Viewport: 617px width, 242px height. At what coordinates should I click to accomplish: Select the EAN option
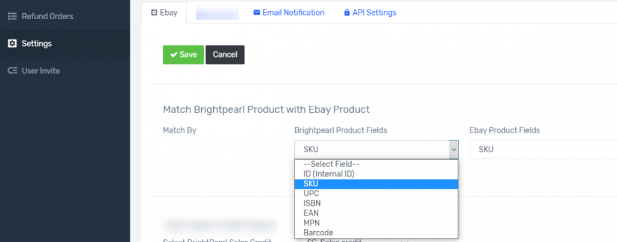[x=376, y=213]
